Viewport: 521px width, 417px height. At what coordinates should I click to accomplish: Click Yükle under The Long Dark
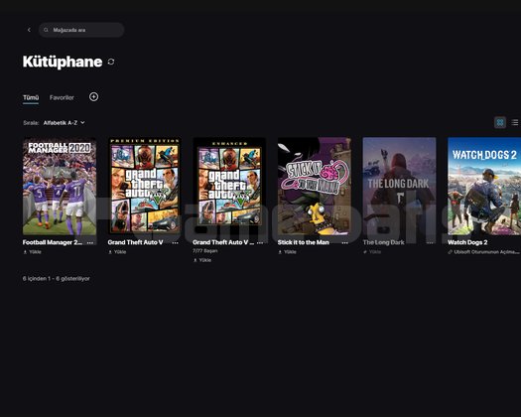point(372,252)
